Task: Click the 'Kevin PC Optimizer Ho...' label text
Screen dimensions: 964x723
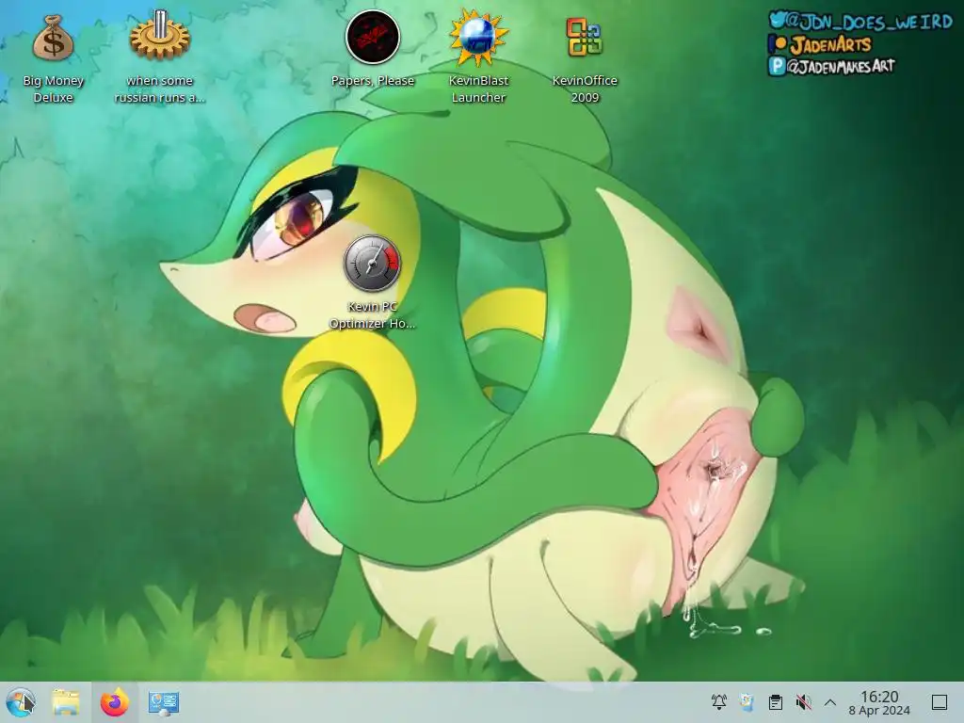Action: pyautogui.click(x=373, y=314)
